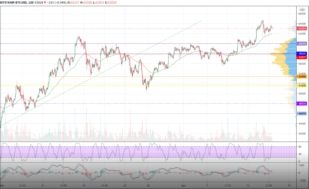Click the Apr date label on time axis
The width and height of the screenshot is (309, 189).
click(x=184, y=185)
